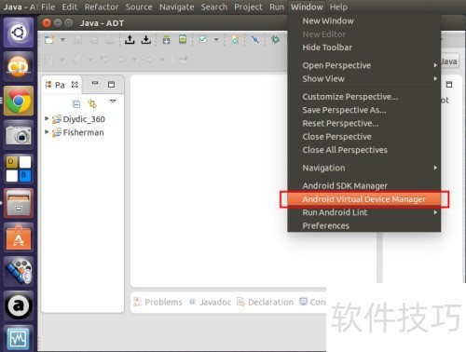Open the Ubuntu Dash home icon
The image size is (466, 352).
pos(19,33)
